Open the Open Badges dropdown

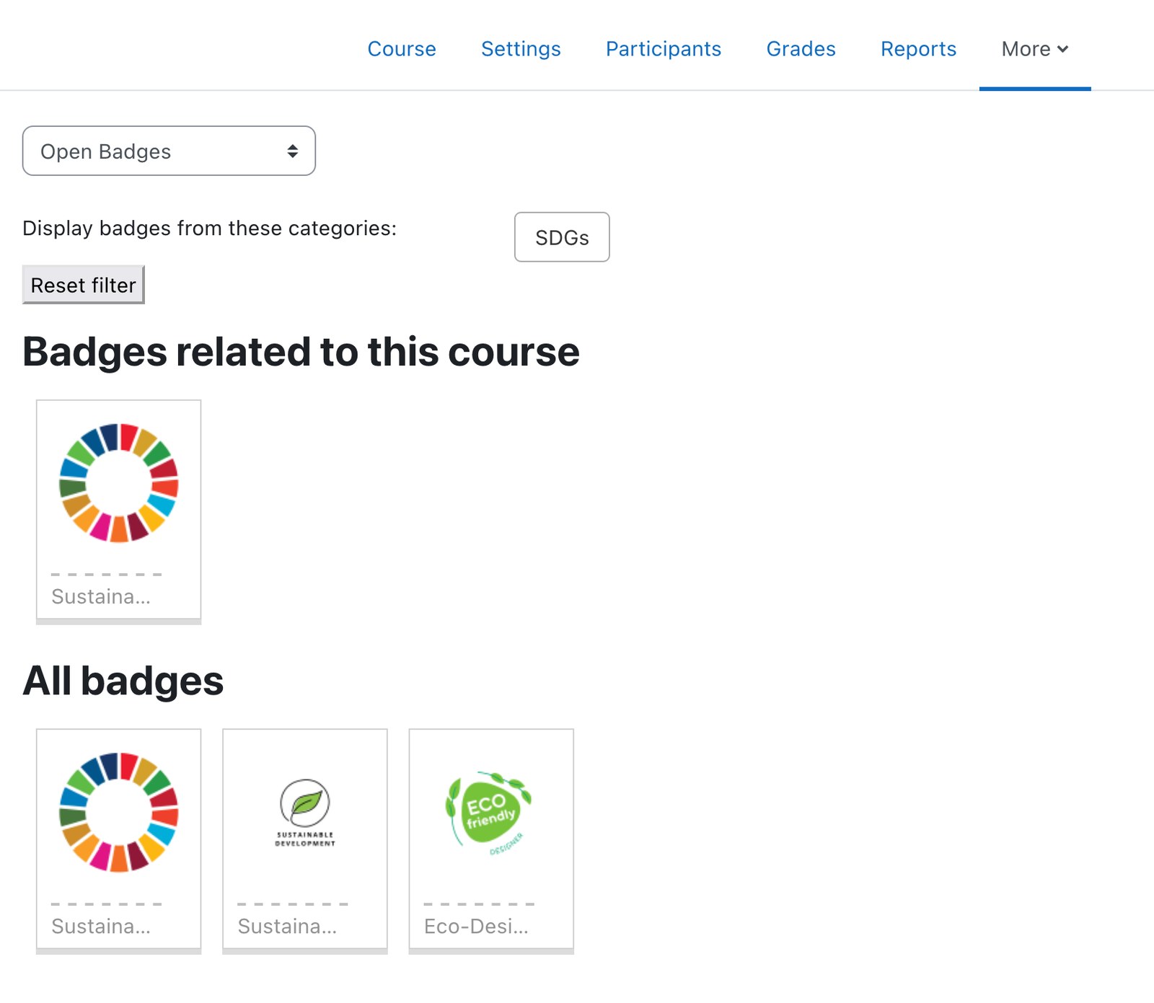click(x=169, y=151)
